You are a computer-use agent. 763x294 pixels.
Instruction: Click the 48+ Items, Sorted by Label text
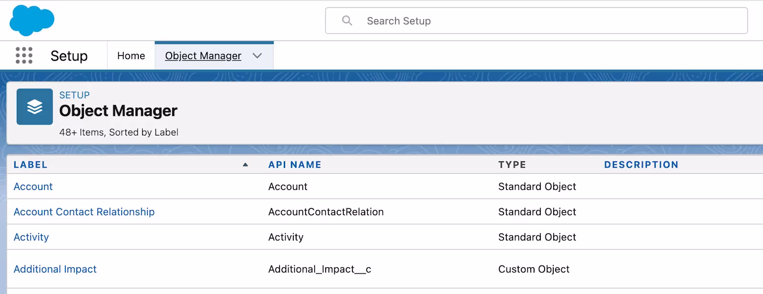tap(119, 132)
